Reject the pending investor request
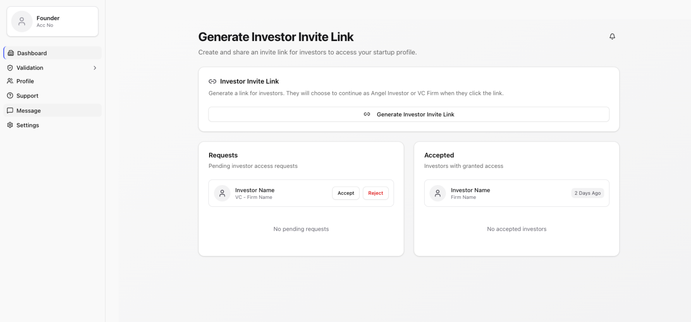 tap(375, 193)
